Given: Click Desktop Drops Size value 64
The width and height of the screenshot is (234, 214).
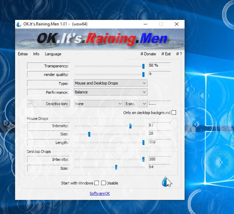Looking at the screenshot, I should (x=160, y=167).
